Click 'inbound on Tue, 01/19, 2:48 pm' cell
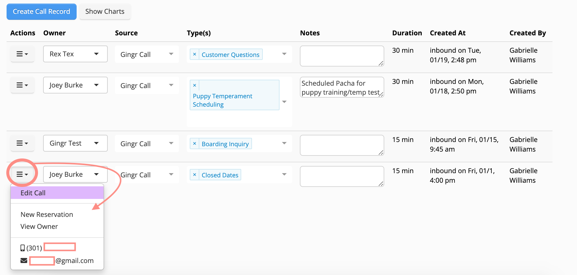The image size is (577, 275). (455, 55)
